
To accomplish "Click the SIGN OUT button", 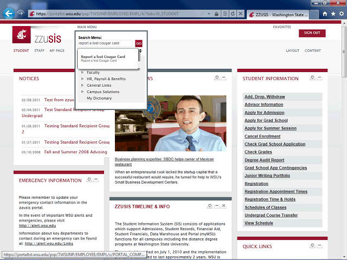I will [312, 33].
